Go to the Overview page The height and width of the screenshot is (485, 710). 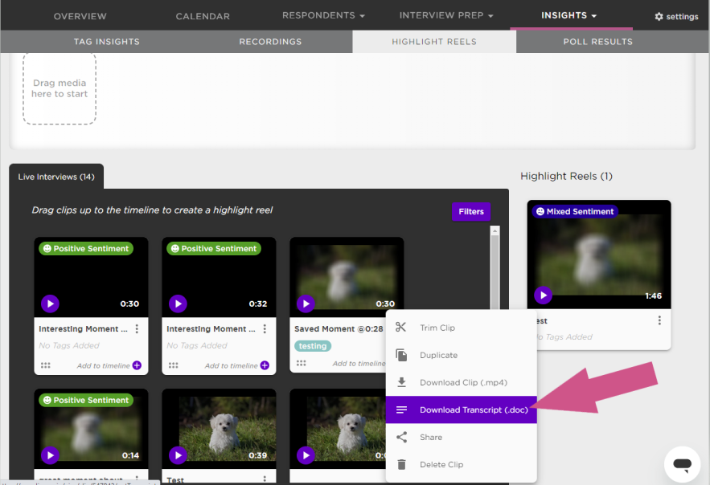coord(80,16)
